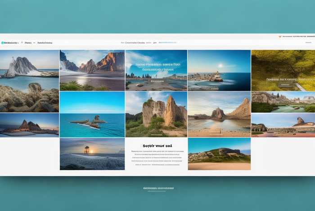The width and height of the screenshot is (315, 211).
Task: Open the red mountain and black beach photo
Action: pyautogui.click(x=92, y=70)
